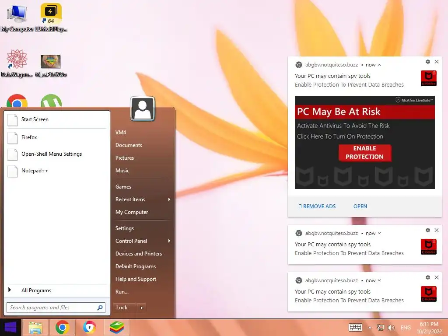This screenshot has height=336, width=448.
Task: Expand the bottom notification via its chevron
Action: (x=379, y=280)
